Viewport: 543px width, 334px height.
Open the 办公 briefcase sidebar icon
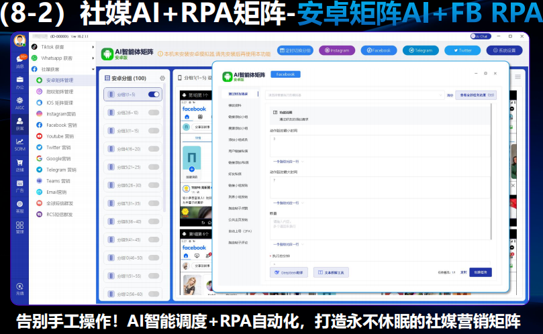click(19, 82)
